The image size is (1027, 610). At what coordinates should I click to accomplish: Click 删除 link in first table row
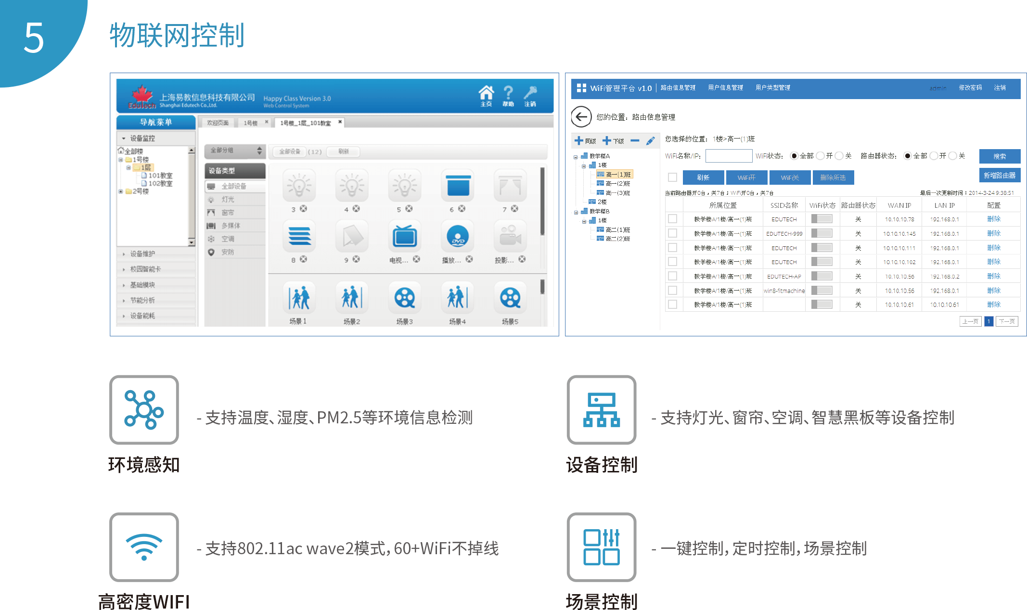994,219
